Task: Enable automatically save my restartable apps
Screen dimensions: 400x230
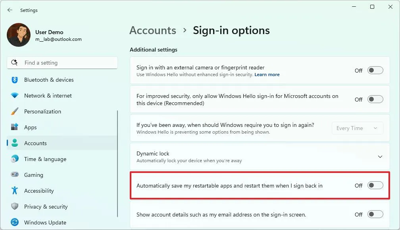Action: pos(374,186)
